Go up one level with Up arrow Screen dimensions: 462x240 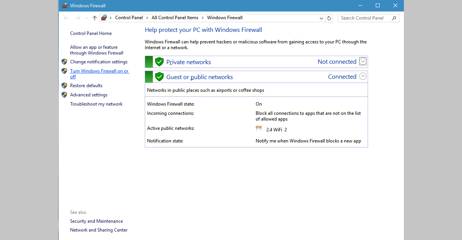(95, 18)
